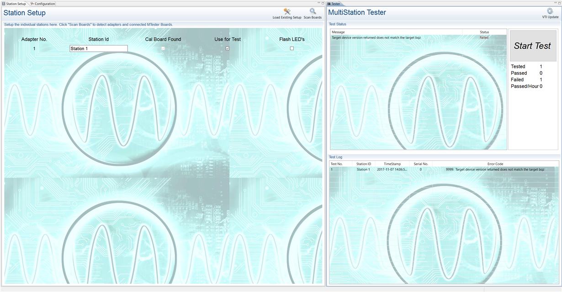Toggle the Use for Test checkbox

click(x=228, y=48)
